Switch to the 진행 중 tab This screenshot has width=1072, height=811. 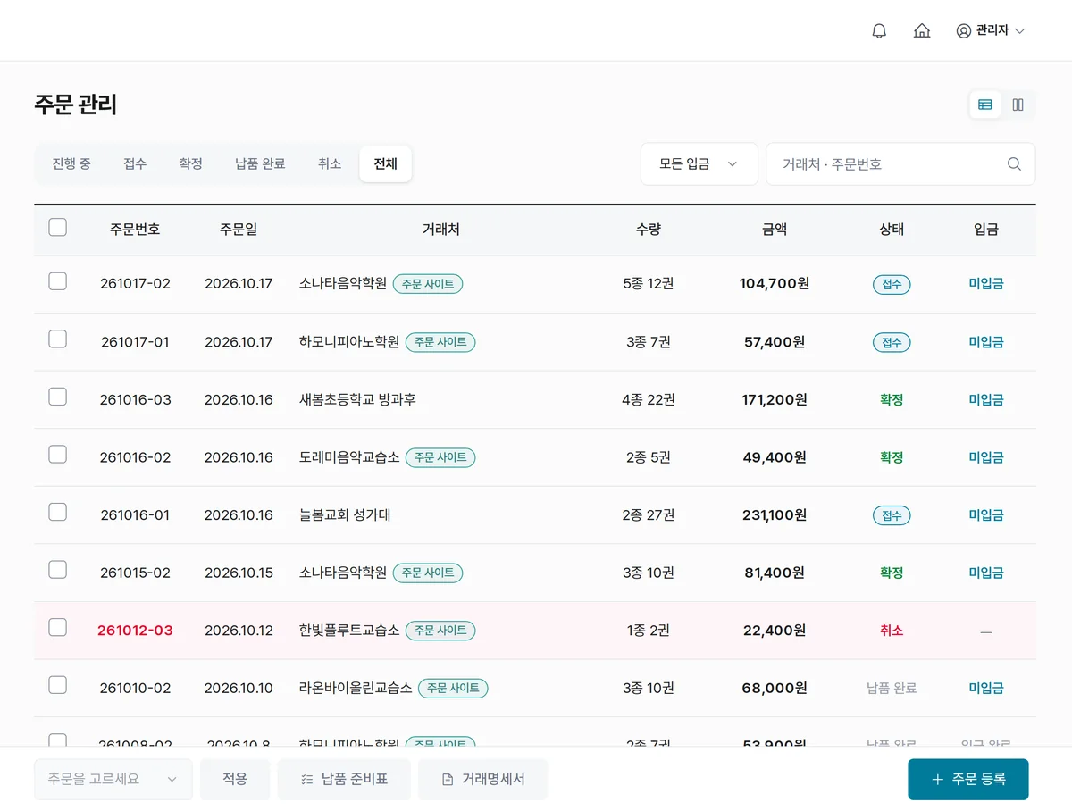(71, 163)
